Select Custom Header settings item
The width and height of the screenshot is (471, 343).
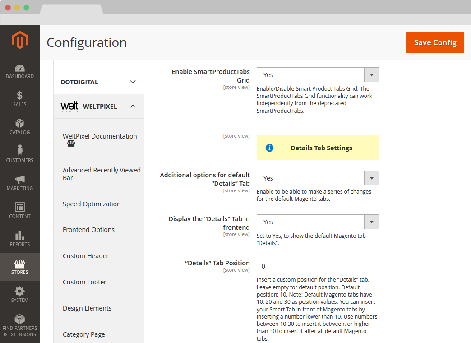point(86,256)
